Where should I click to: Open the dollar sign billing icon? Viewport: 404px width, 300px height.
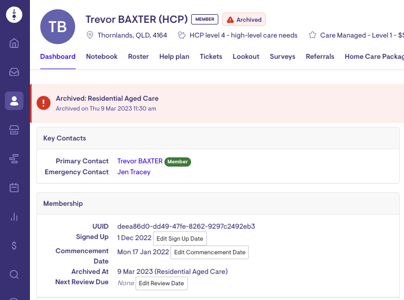point(14,246)
